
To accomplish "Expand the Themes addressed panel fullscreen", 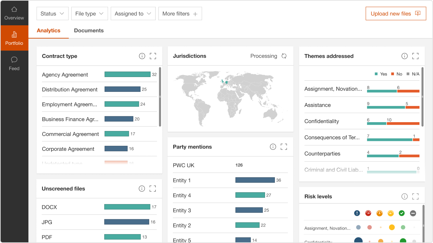I will pos(415,56).
